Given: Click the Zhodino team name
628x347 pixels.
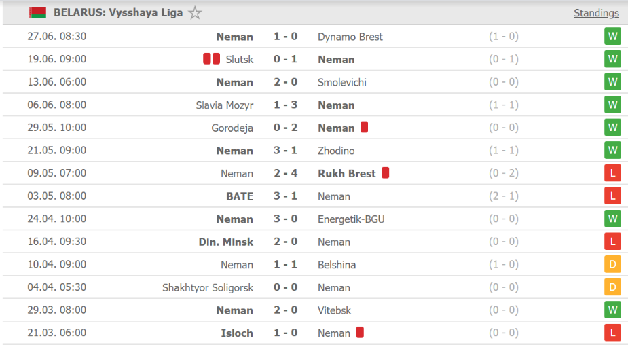Looking at the screenshot, I should [336, 151].
